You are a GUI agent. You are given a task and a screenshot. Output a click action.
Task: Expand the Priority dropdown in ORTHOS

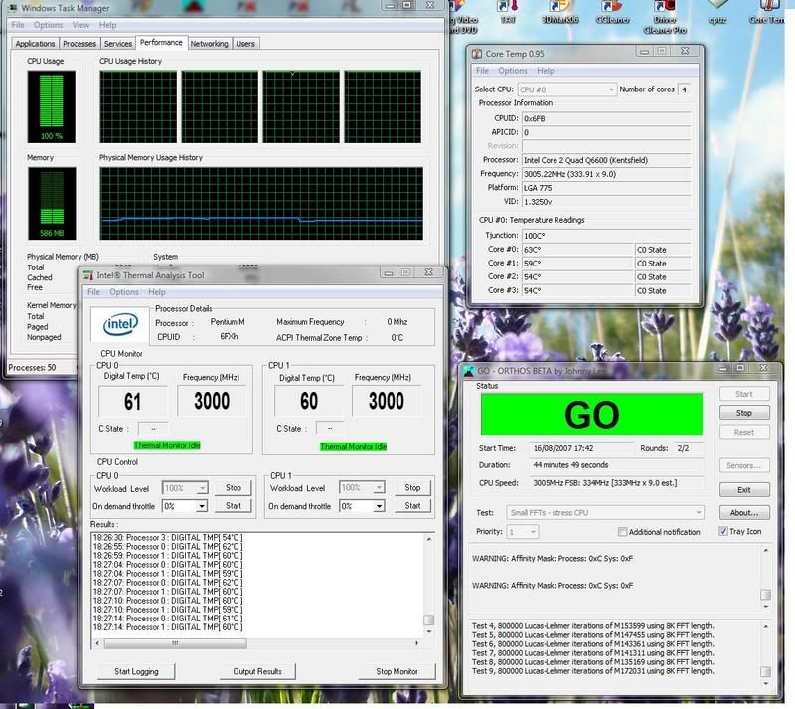523,532
